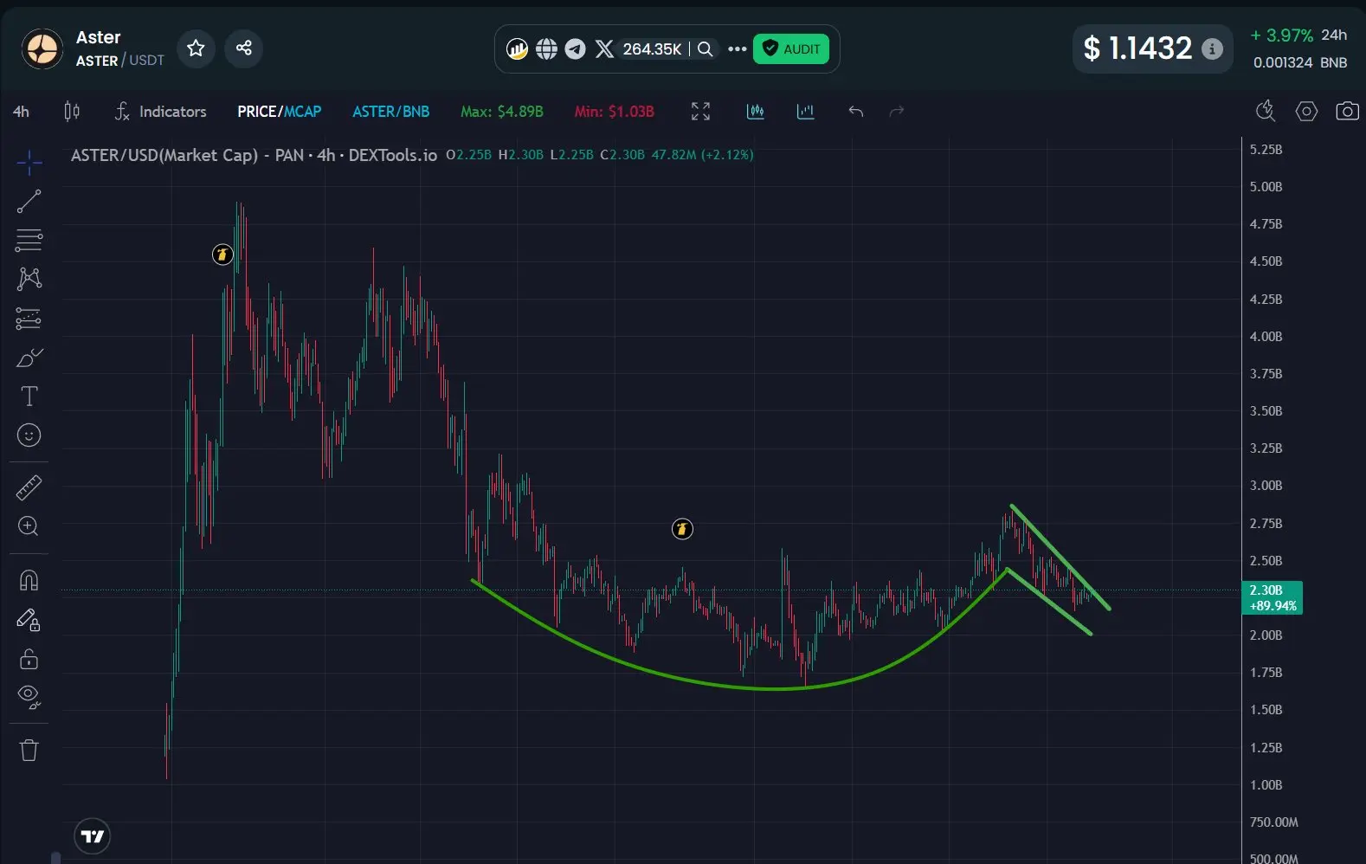The image size is (1366, 864).
Task: Select the brush drawing tool
Action: coord(29,358)
